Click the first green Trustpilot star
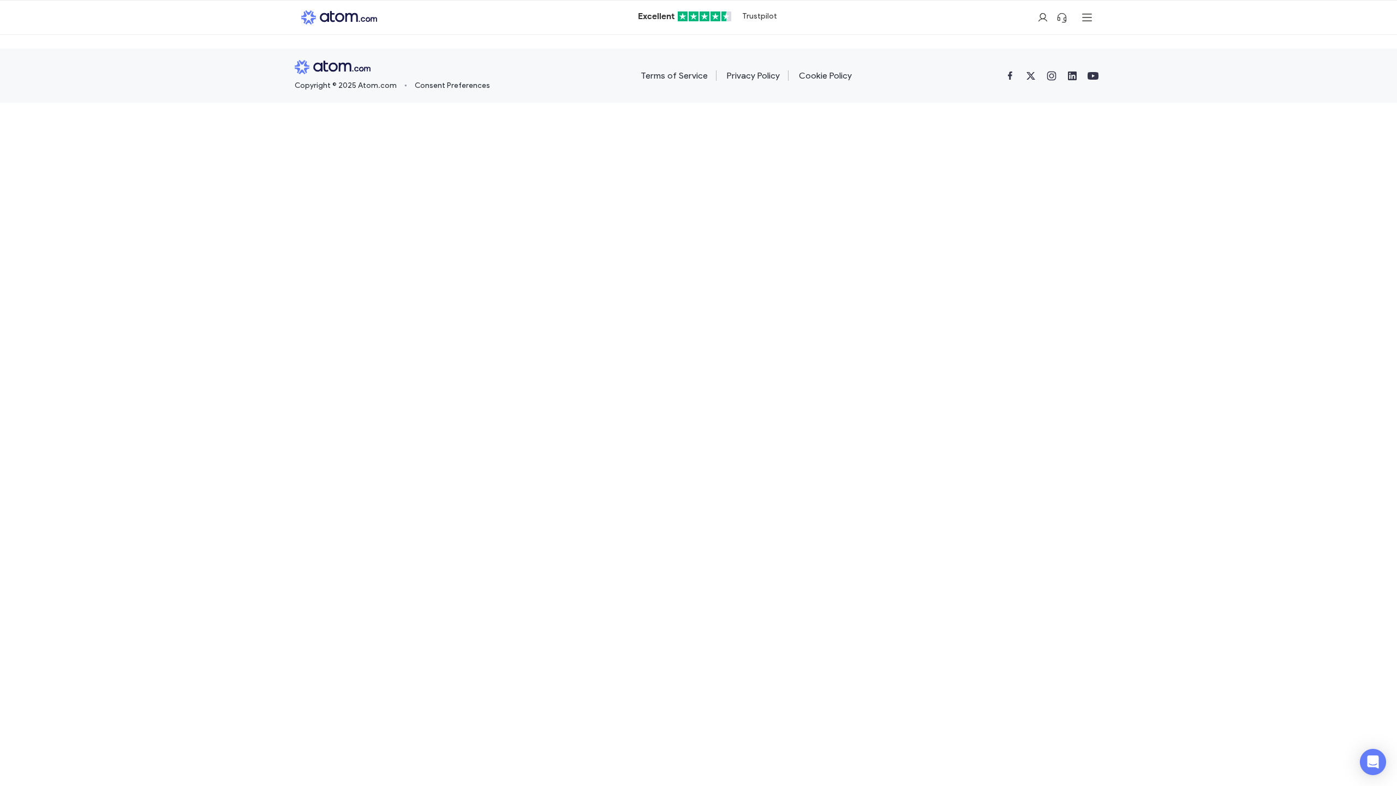The height and width of the screenshot is (786, 1397). [x=683, y=16]
